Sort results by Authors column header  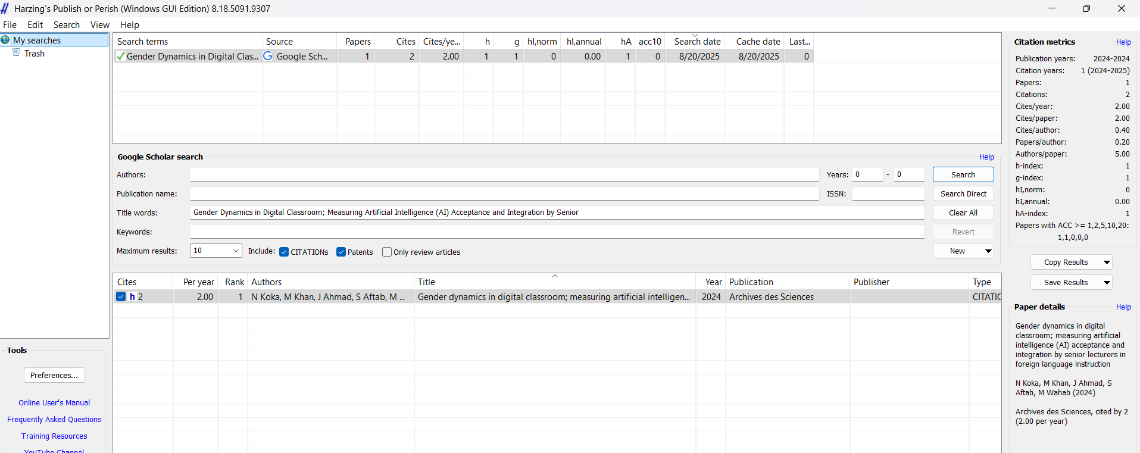tap(331, 282)
